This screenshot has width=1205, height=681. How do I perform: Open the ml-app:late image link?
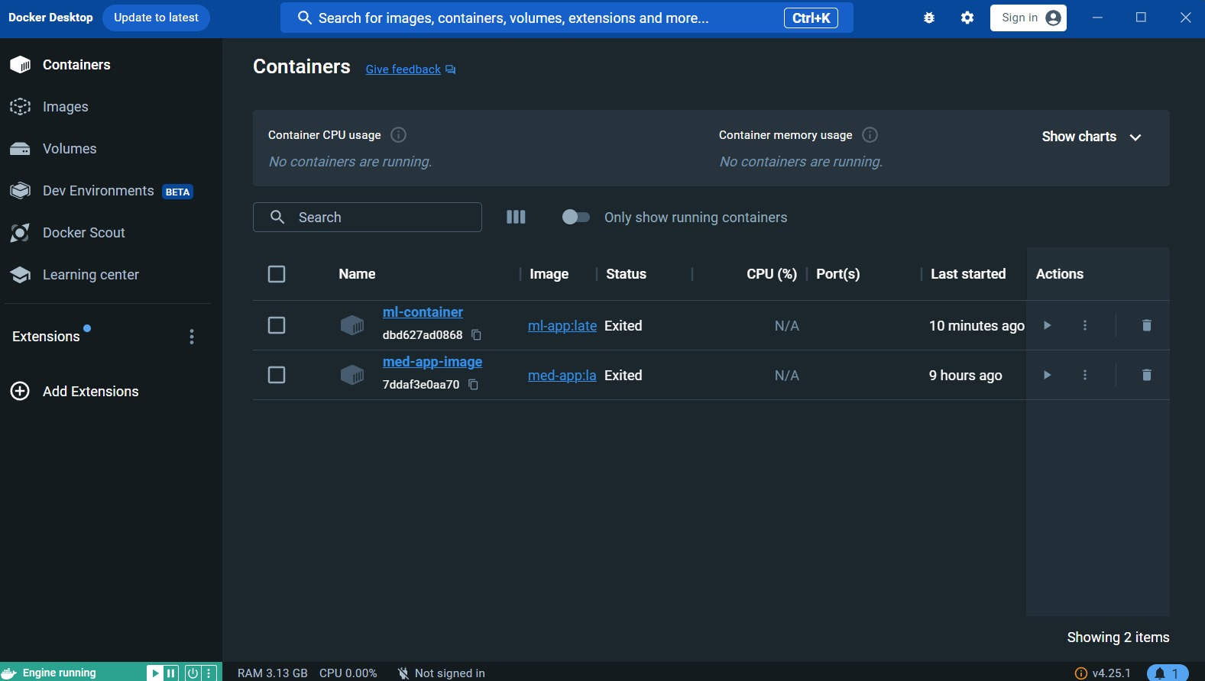point(562,326)
